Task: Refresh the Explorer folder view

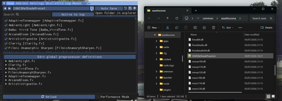Action: [x=177, y=18]
